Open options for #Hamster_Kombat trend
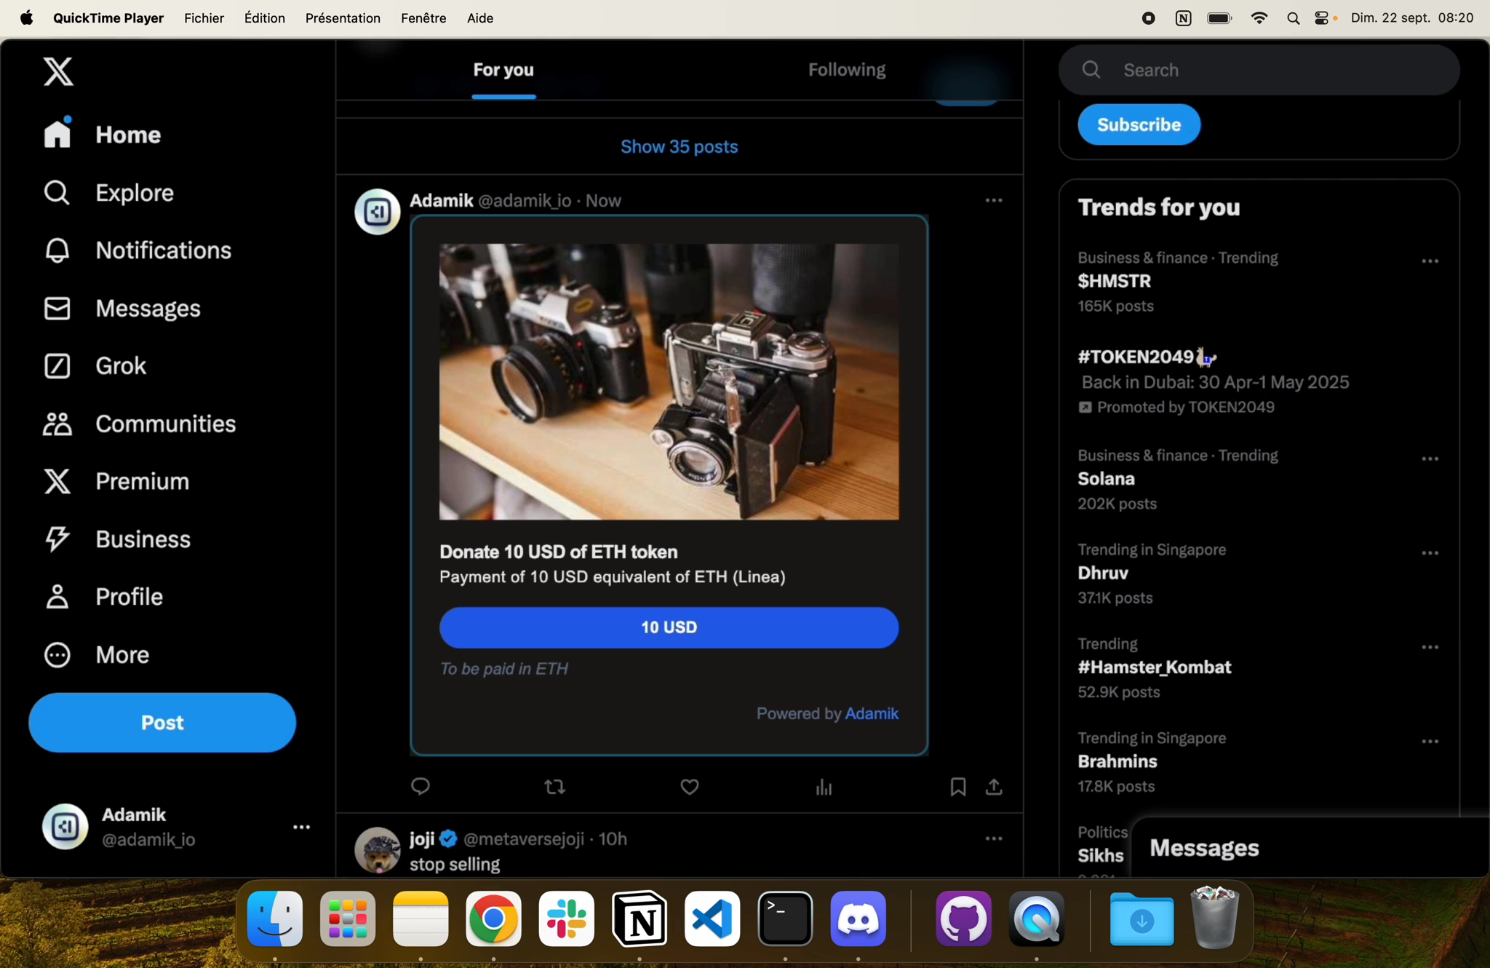Image resolution: width=1490 pixels, height=968 pixels. coord(1430,647)
